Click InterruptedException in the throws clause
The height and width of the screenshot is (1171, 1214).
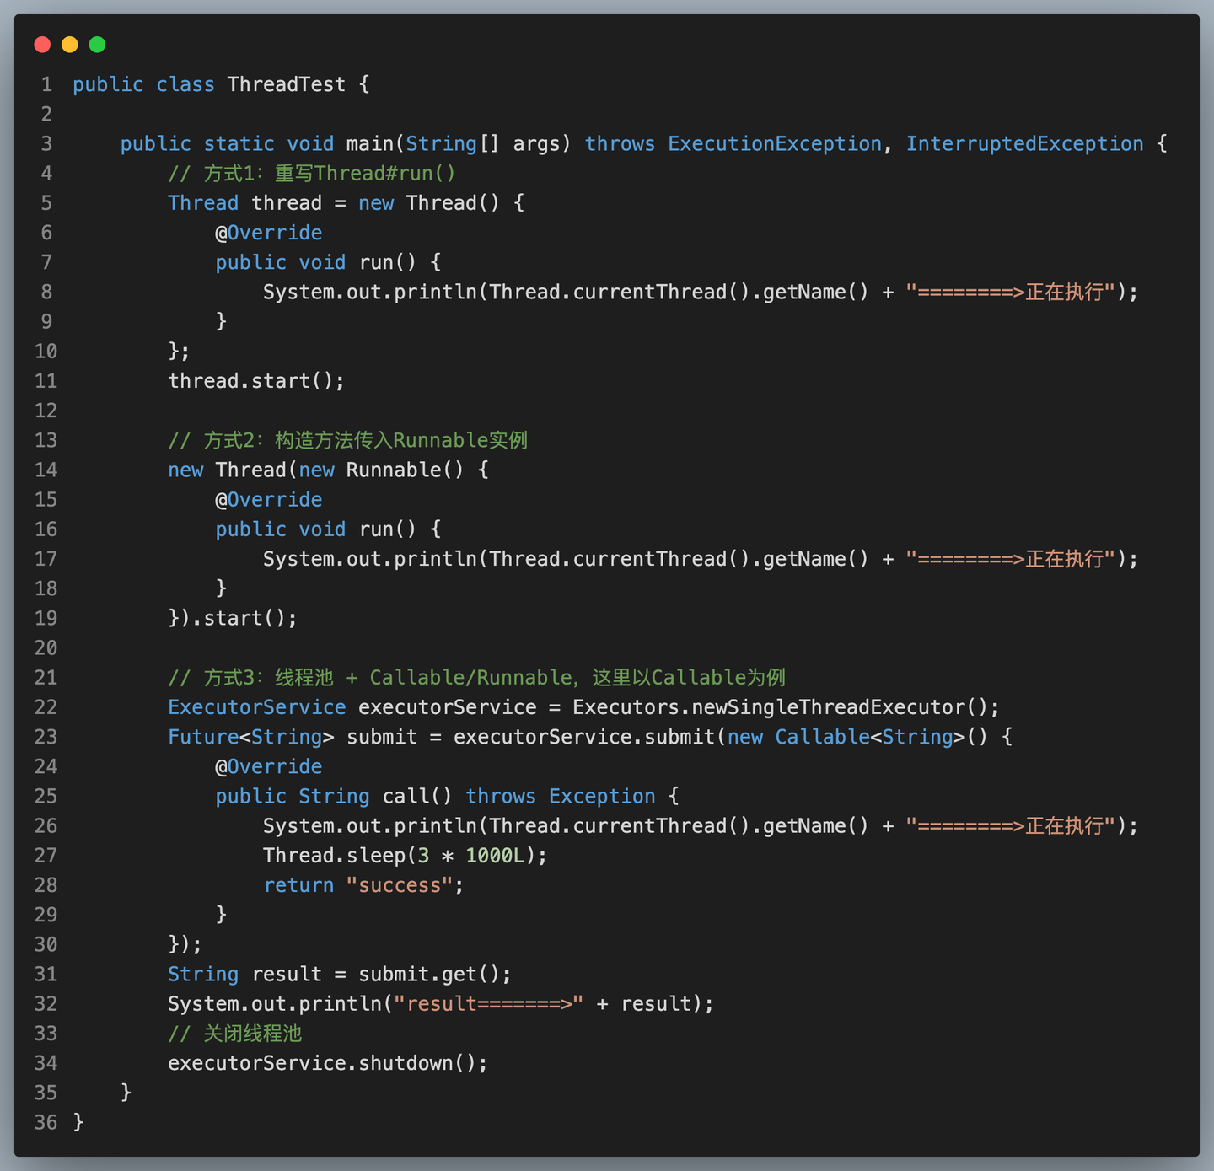1024,144
